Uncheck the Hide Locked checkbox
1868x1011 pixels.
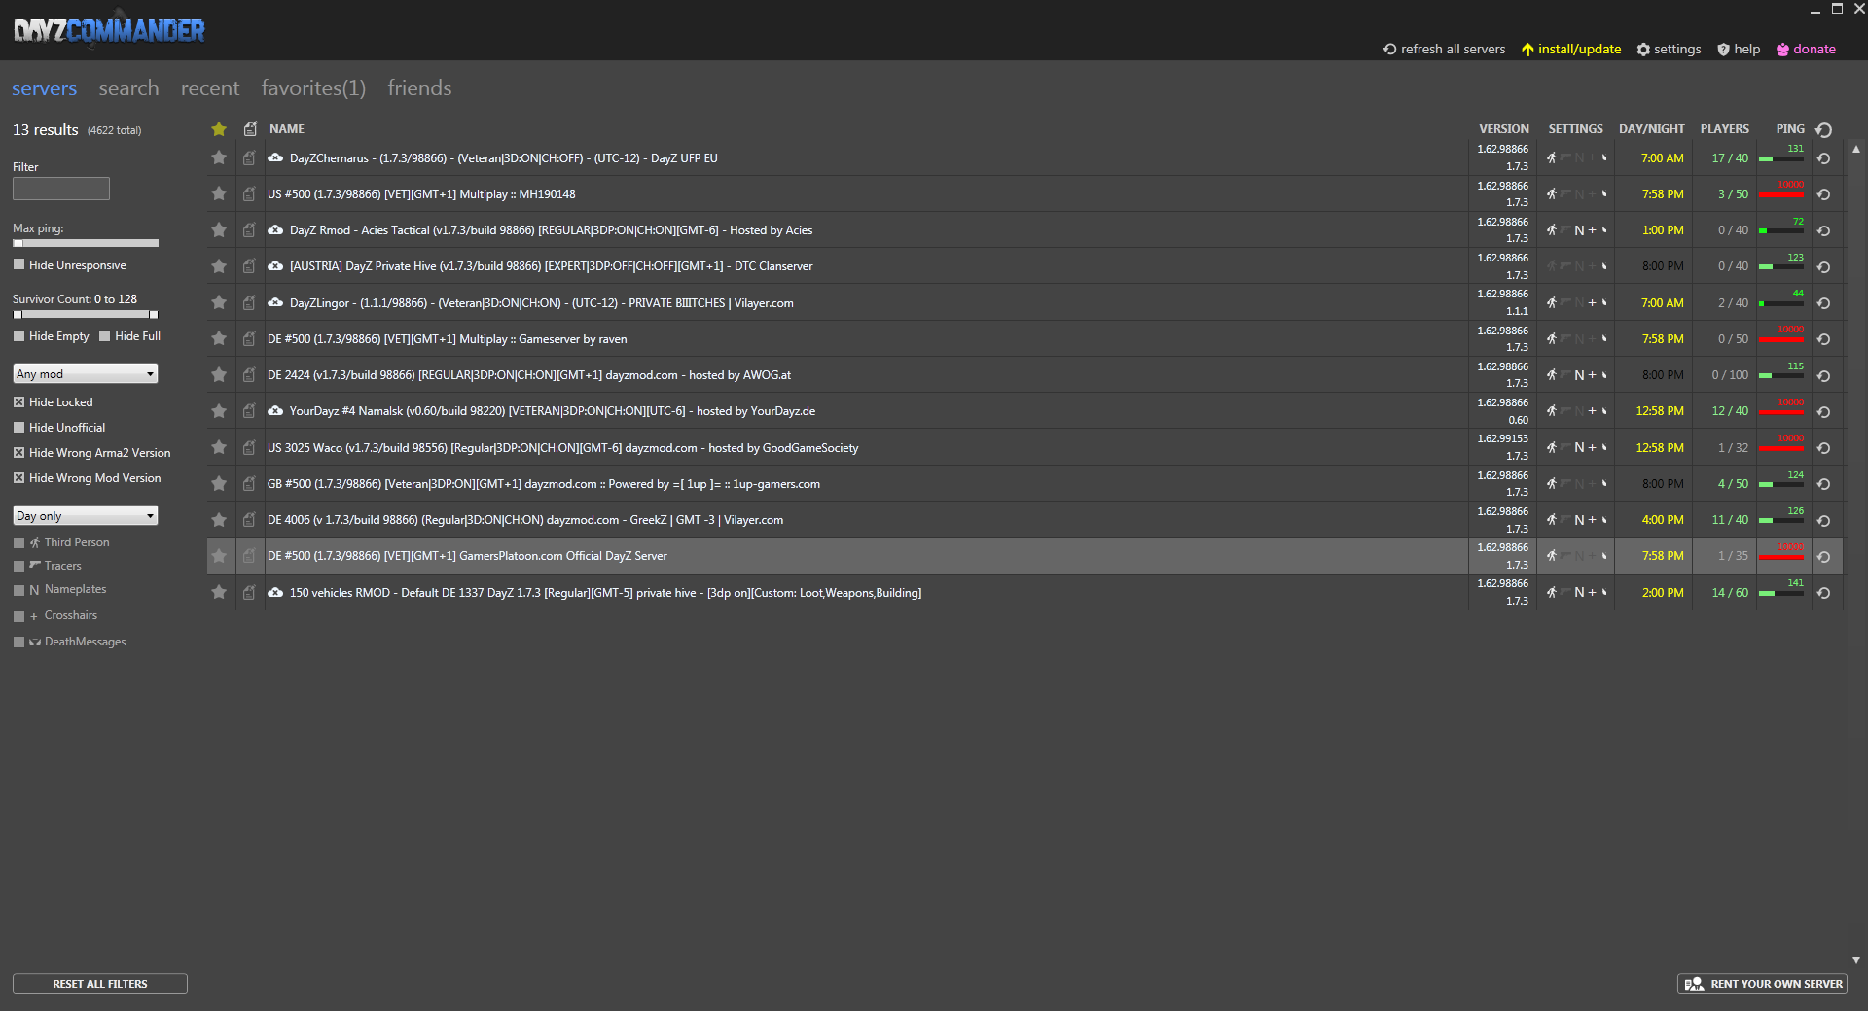click(18, 401)
